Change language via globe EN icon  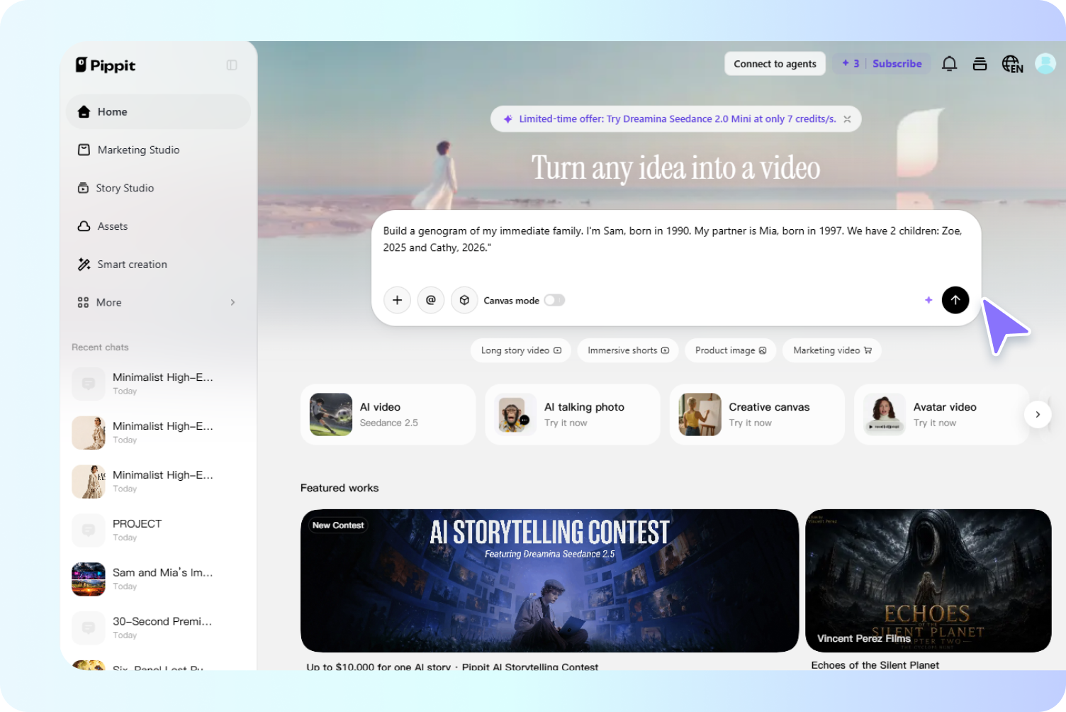1012,64
